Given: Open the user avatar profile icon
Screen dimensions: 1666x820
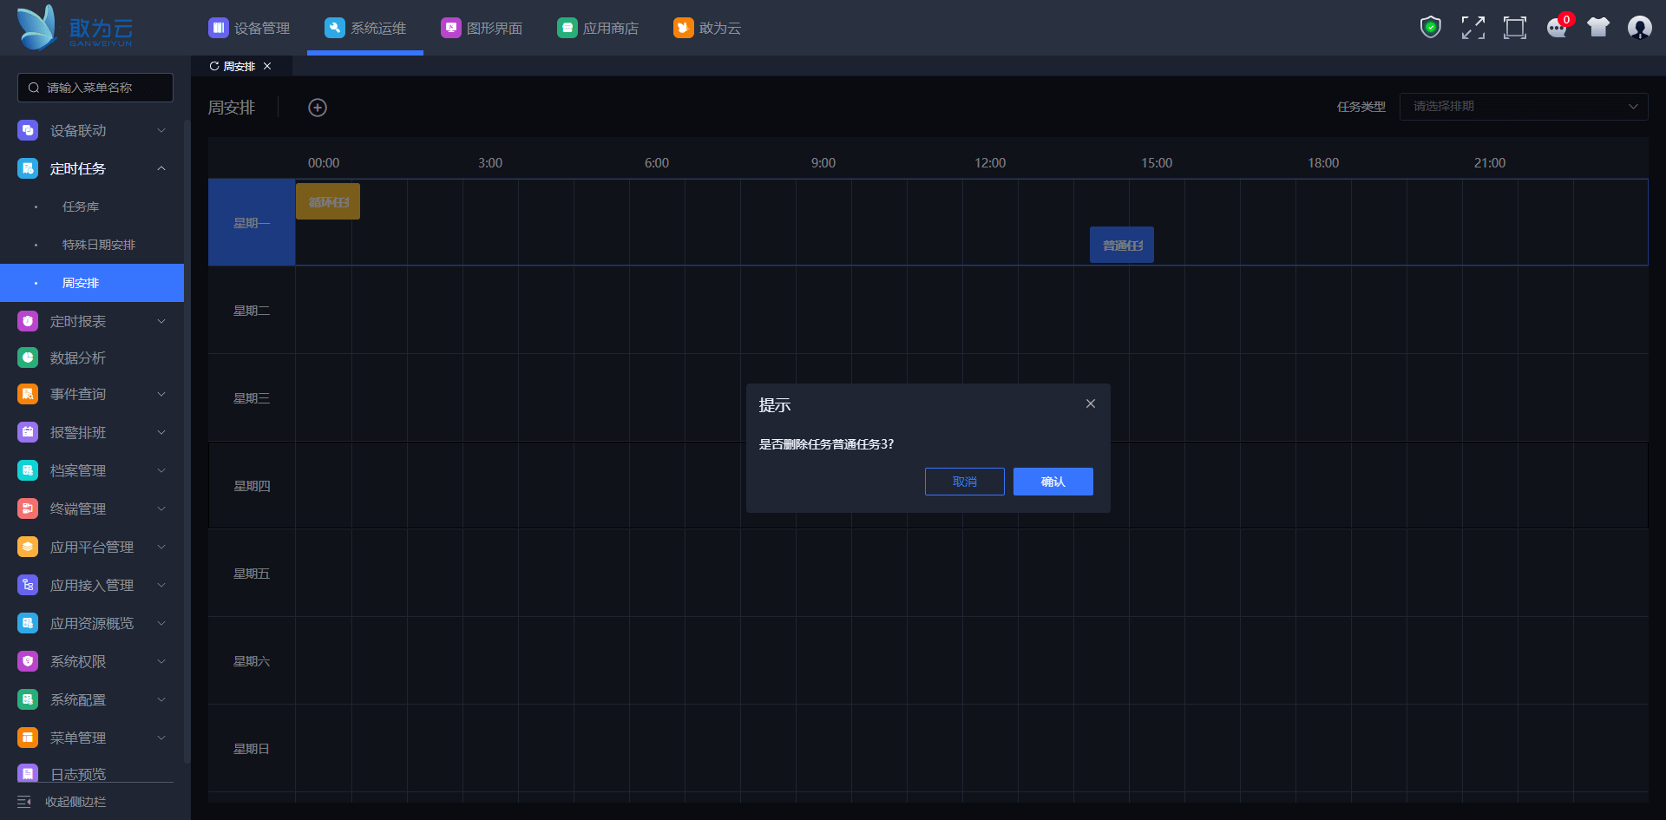Looking at the screenshot, I should 1639,28.
